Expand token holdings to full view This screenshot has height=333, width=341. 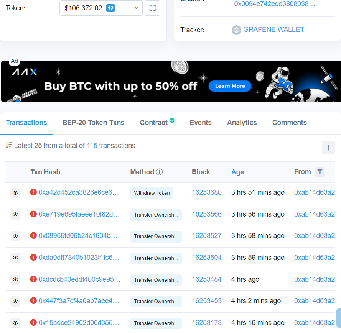152,8
